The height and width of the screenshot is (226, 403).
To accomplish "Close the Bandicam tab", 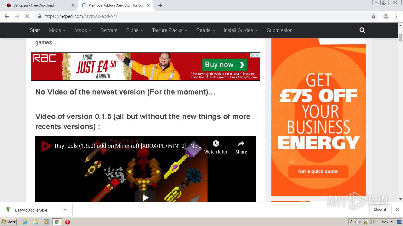I will point(73,5).
